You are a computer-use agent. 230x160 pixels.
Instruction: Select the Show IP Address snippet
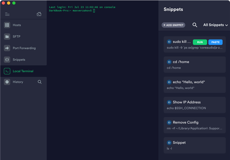click(x=194, y=104)
